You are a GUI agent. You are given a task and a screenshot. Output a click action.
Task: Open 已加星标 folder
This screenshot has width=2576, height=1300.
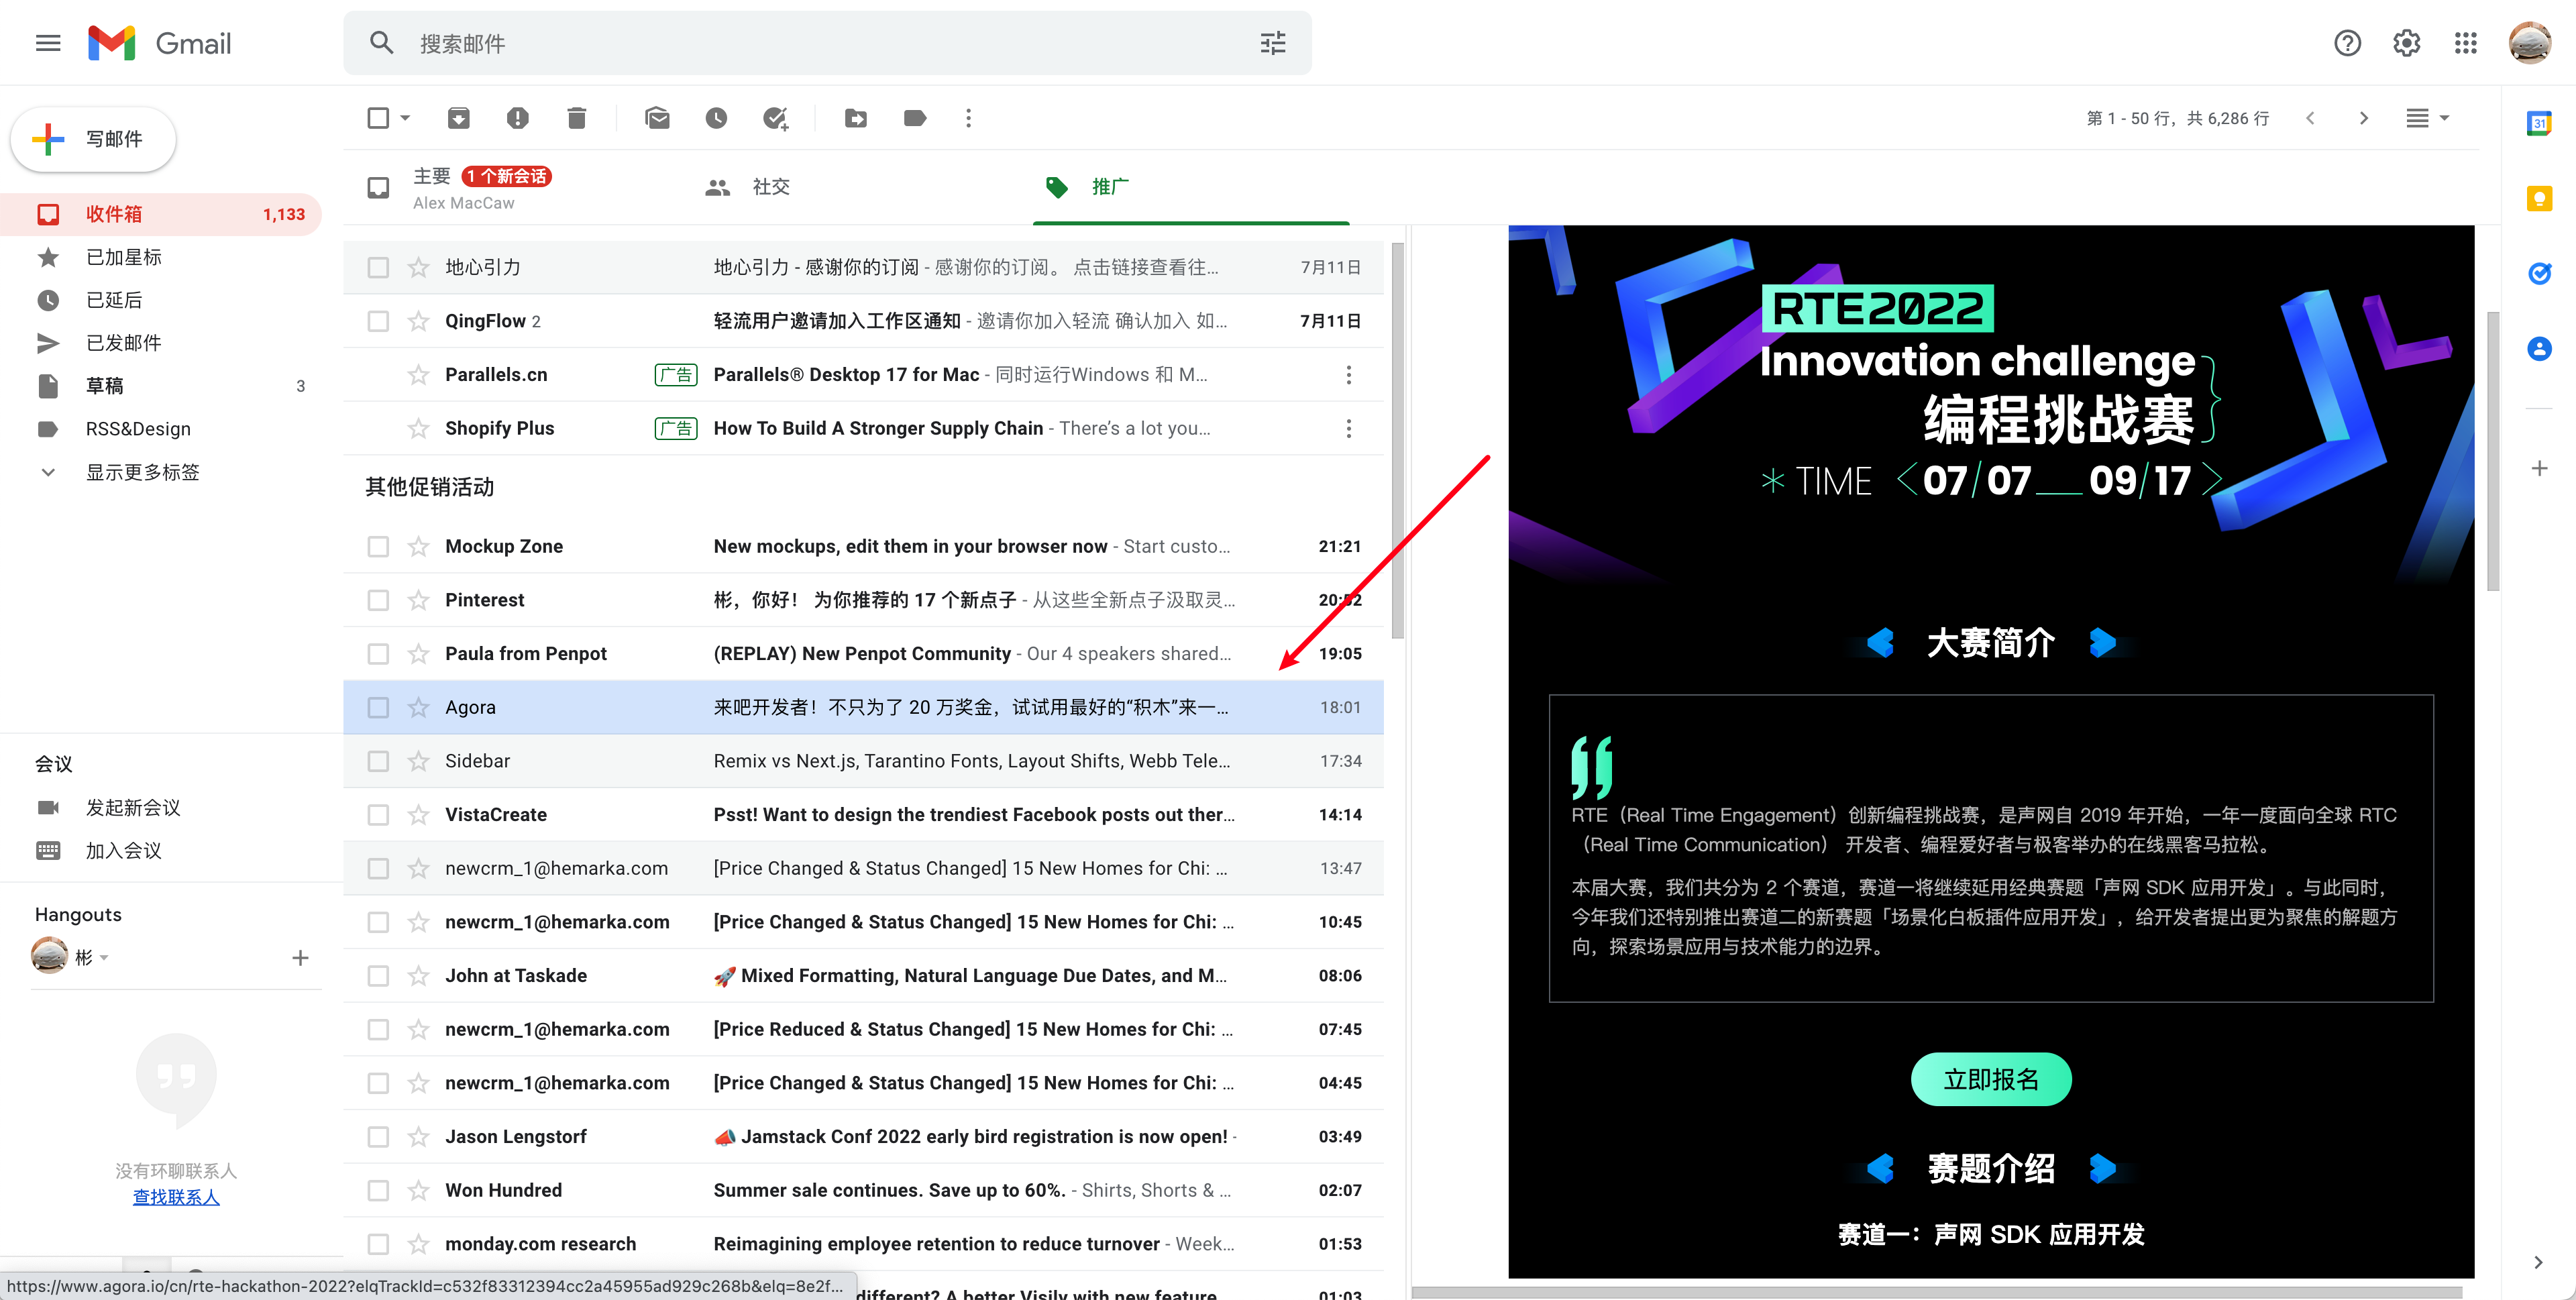tap(161, 257)
